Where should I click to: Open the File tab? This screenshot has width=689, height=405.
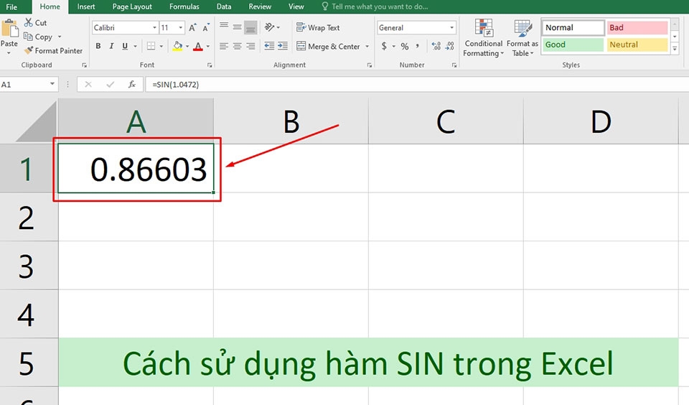click(12, 6)
